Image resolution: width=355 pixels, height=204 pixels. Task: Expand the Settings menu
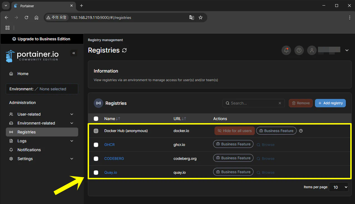point(42,159)
